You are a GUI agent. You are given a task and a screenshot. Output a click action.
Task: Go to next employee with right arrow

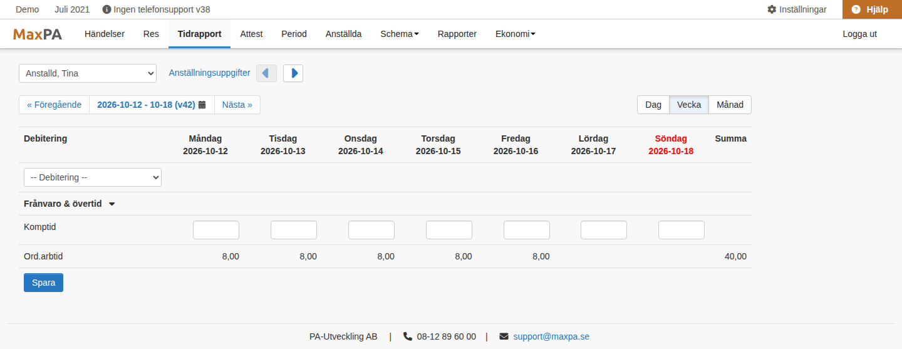pyautogui.click(x=293, y=73)
